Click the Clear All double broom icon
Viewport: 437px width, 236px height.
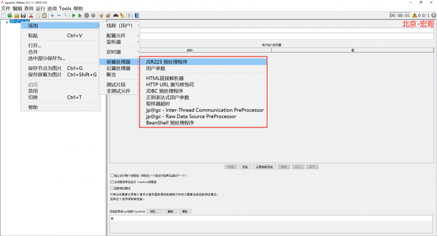click(108, 16)
